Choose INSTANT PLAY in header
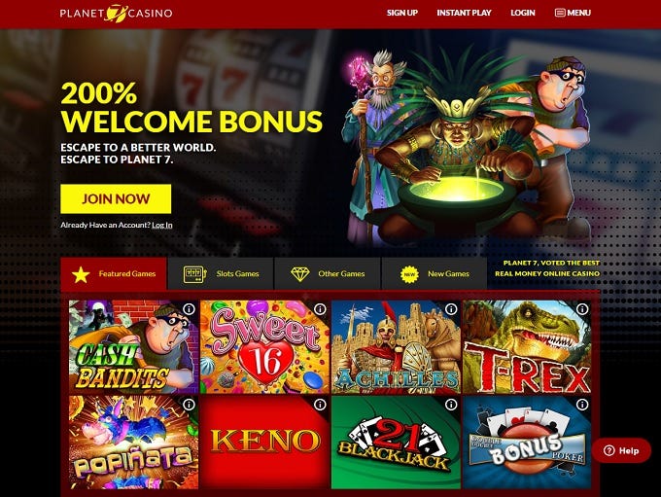661x497 pixels. click(464, 13)
